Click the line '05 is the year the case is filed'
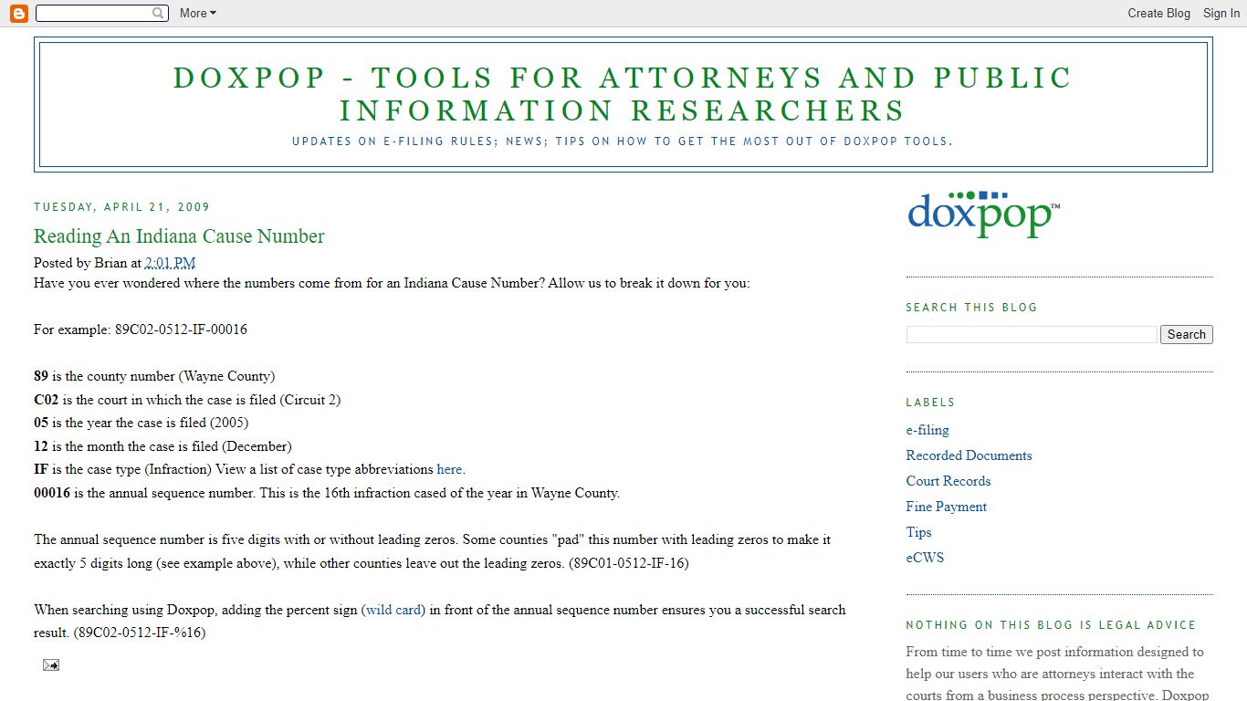The image size is (1247, 701). pos(141,423)
